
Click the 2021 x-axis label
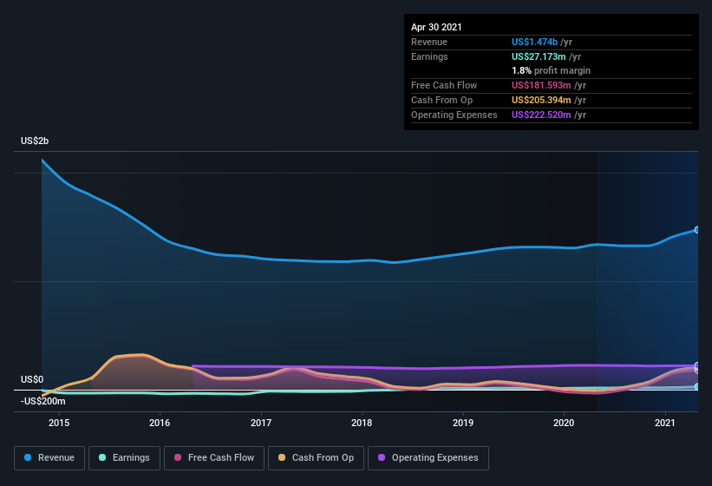coord(665,423)
